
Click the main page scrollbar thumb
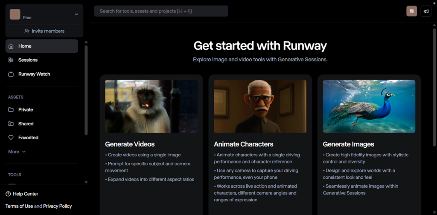point(434,87)
